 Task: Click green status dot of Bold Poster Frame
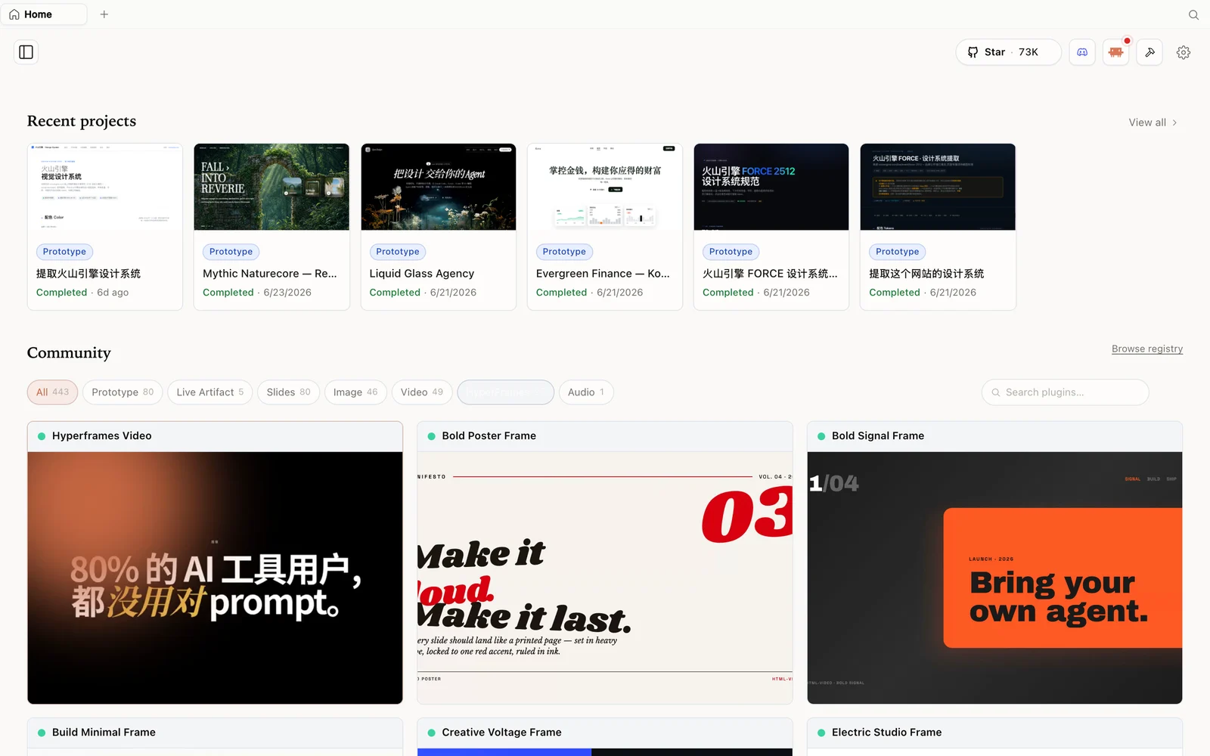point(431,436)
